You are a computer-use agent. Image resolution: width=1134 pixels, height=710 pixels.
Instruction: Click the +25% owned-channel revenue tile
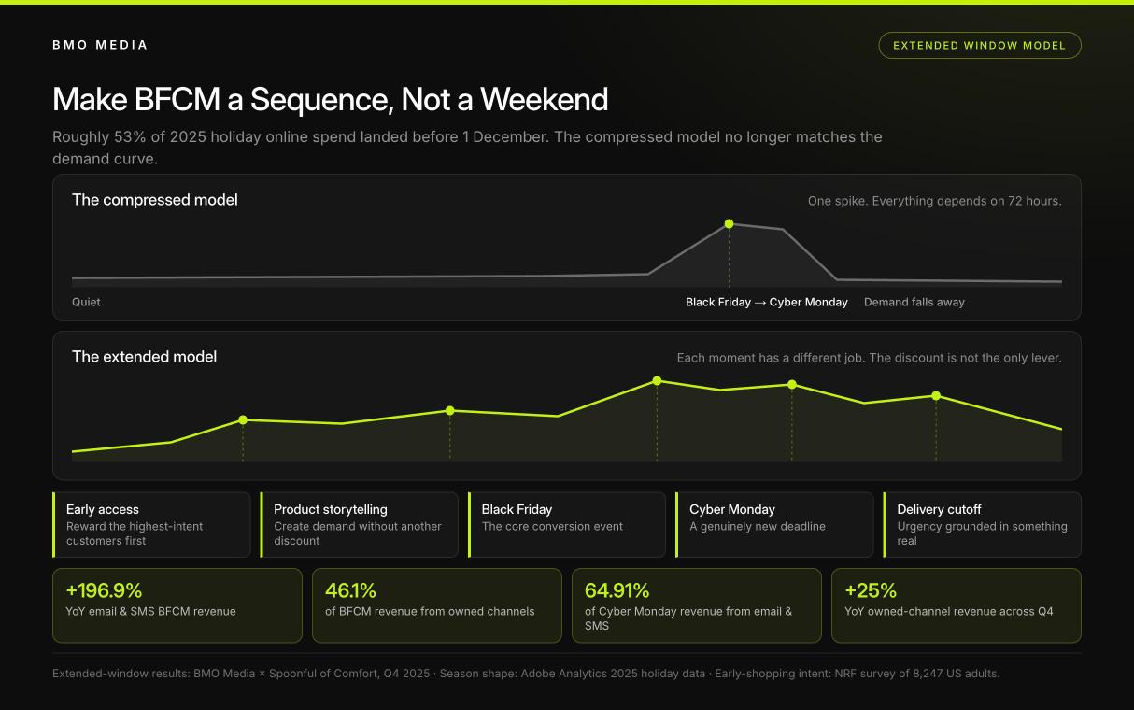coord(957,605)
